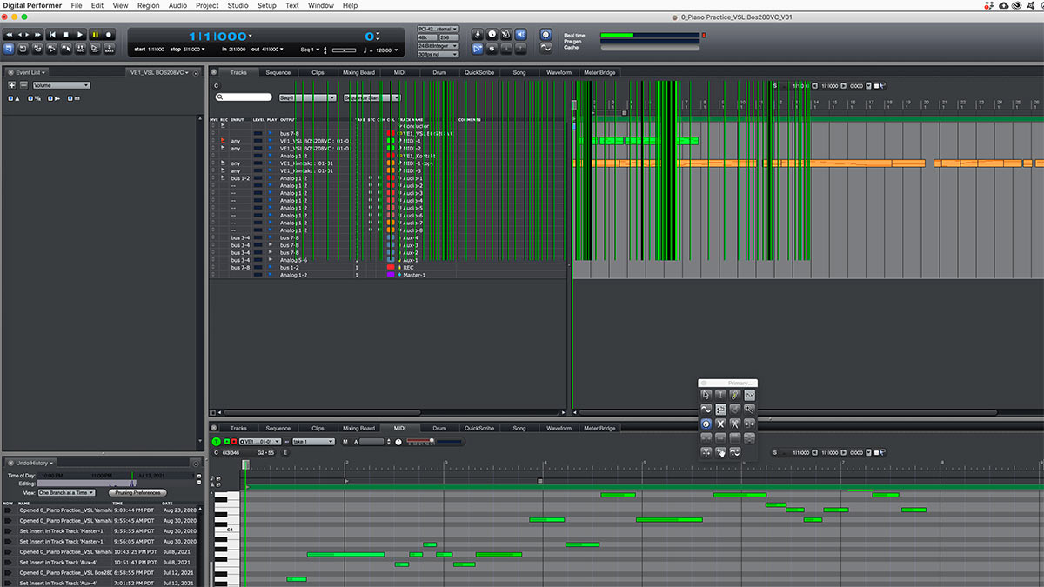Viewport: 1044px width, 587px height.
Task: Toggle the third checkbox in Event List filter row
Action: click(50, 98)
